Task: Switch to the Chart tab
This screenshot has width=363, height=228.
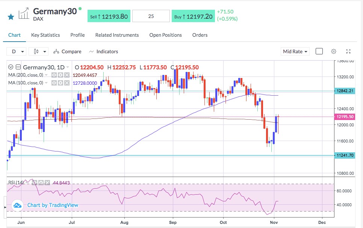Action: (14, 35)
